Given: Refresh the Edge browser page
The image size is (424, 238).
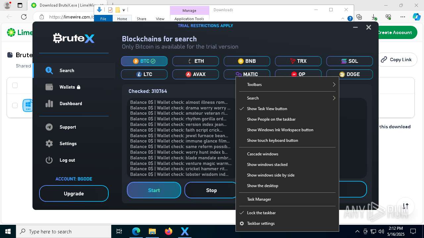Looking at the screenshot, I should (x=24, y=17).
